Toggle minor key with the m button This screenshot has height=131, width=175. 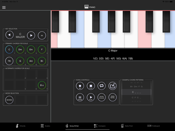pyautogui.click(x=42, y=35)
